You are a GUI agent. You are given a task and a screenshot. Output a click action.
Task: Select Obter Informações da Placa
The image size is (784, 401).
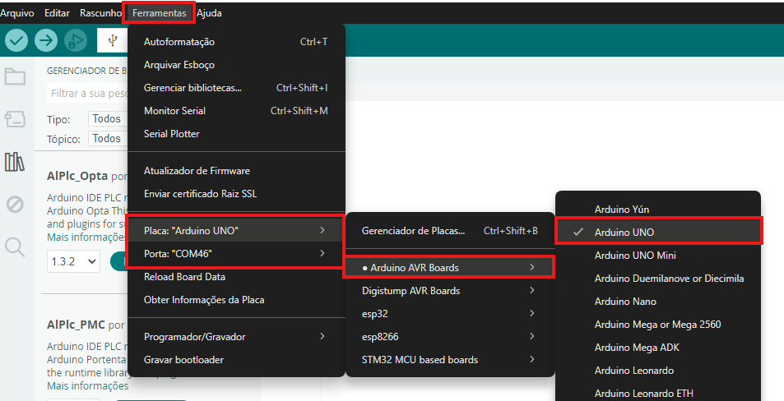point(236,300)
